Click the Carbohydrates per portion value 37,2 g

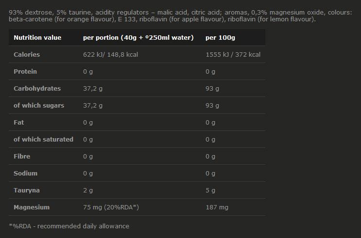click(93, 88)
